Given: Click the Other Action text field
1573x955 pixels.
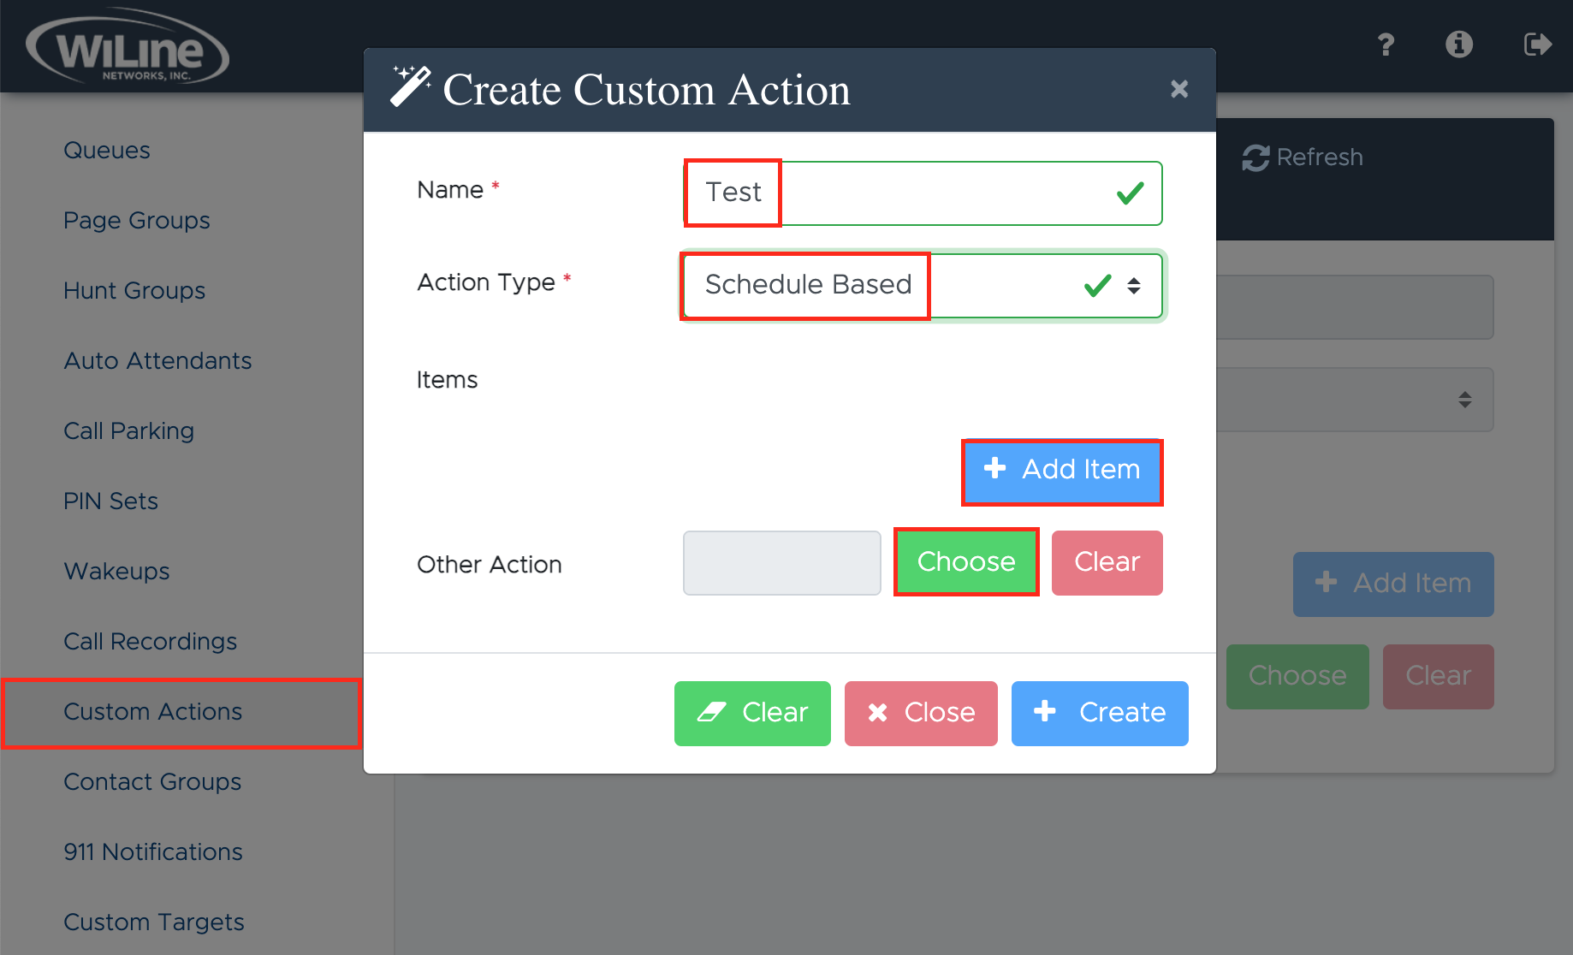Looking at the screenshot, I should click(x=781, y=563).
